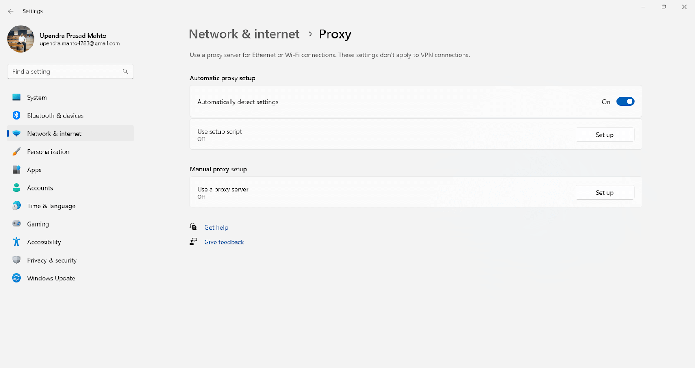Open Personalization settings
695x368 pixels.
click(x=48, y=151)
